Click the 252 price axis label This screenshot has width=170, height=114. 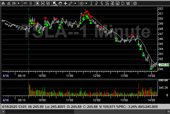[x=161, y=9]
